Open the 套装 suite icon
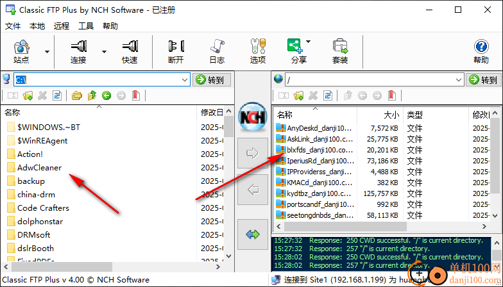 (340, 51)
